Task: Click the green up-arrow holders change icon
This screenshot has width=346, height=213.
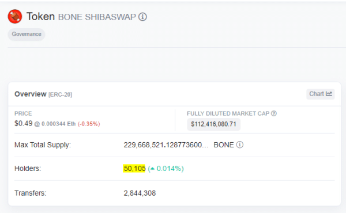Action: (x=152, y=169)
